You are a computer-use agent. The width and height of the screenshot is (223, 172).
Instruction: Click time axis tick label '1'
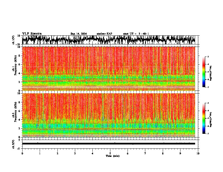click(40, 153)
